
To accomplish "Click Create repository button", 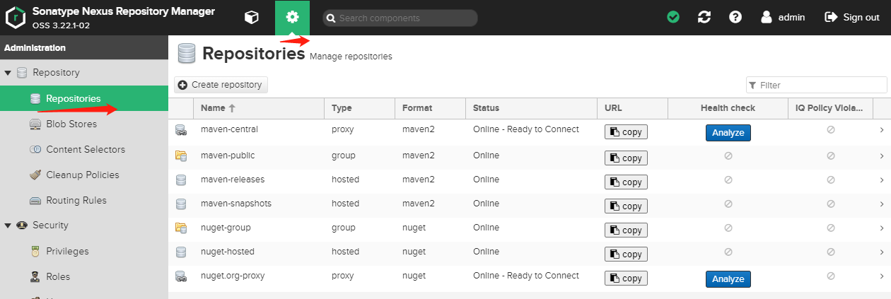I will click(221, 85).
